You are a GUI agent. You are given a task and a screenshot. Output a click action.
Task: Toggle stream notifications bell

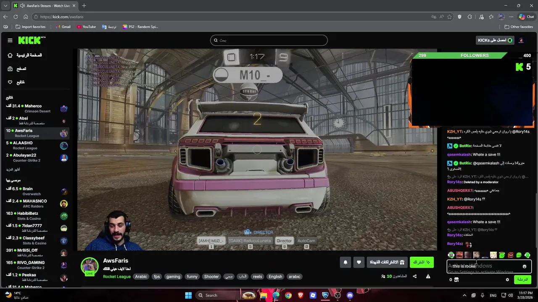pyautogui.click(x=345, y=263)
